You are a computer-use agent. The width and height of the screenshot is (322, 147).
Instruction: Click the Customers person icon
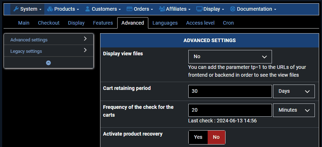click(88, 9)
